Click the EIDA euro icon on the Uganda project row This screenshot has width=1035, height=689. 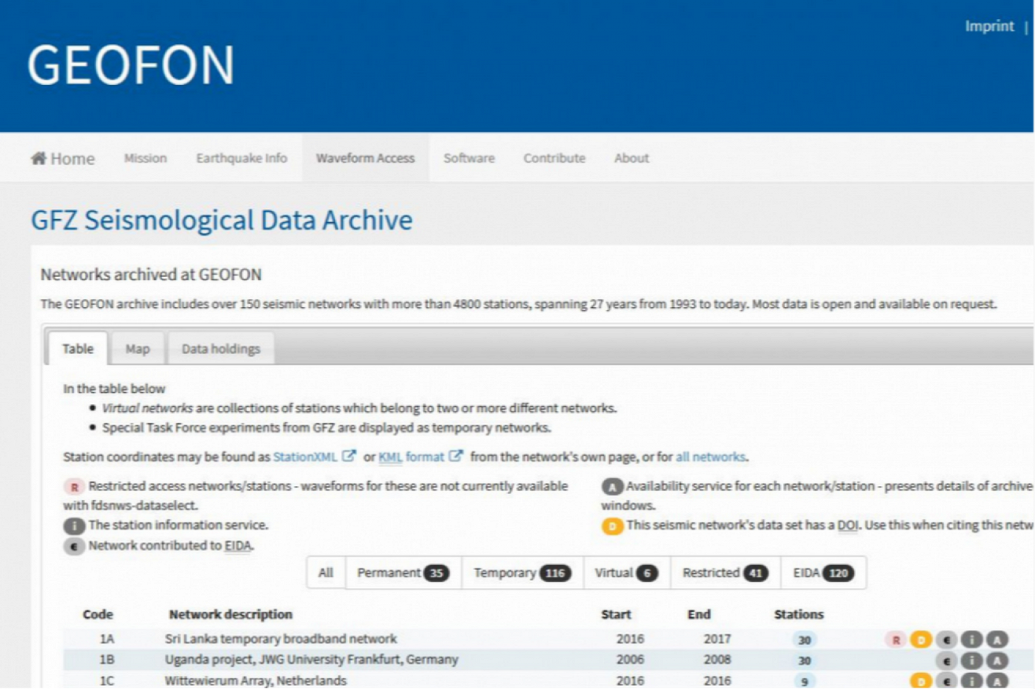click(946, 659)
